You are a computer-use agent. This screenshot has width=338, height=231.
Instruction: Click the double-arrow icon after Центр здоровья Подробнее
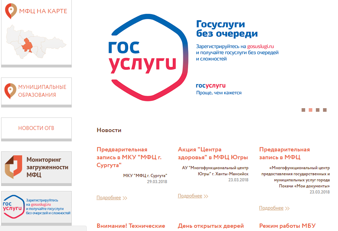[206, 196]
